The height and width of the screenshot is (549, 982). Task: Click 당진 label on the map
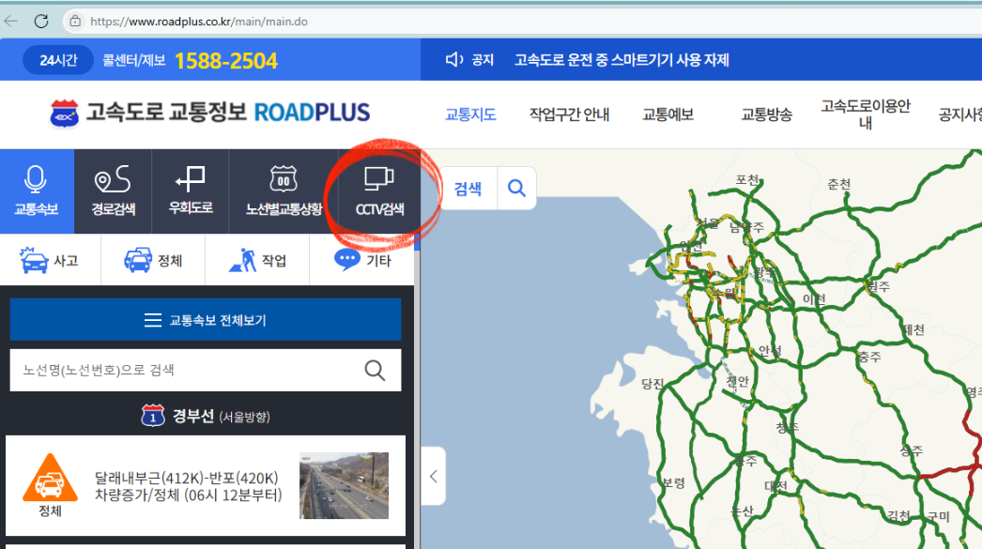652,383
